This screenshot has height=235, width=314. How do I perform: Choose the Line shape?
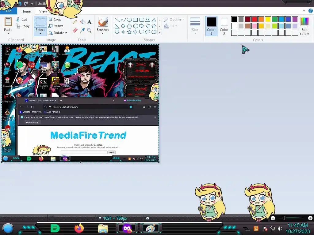117,20
